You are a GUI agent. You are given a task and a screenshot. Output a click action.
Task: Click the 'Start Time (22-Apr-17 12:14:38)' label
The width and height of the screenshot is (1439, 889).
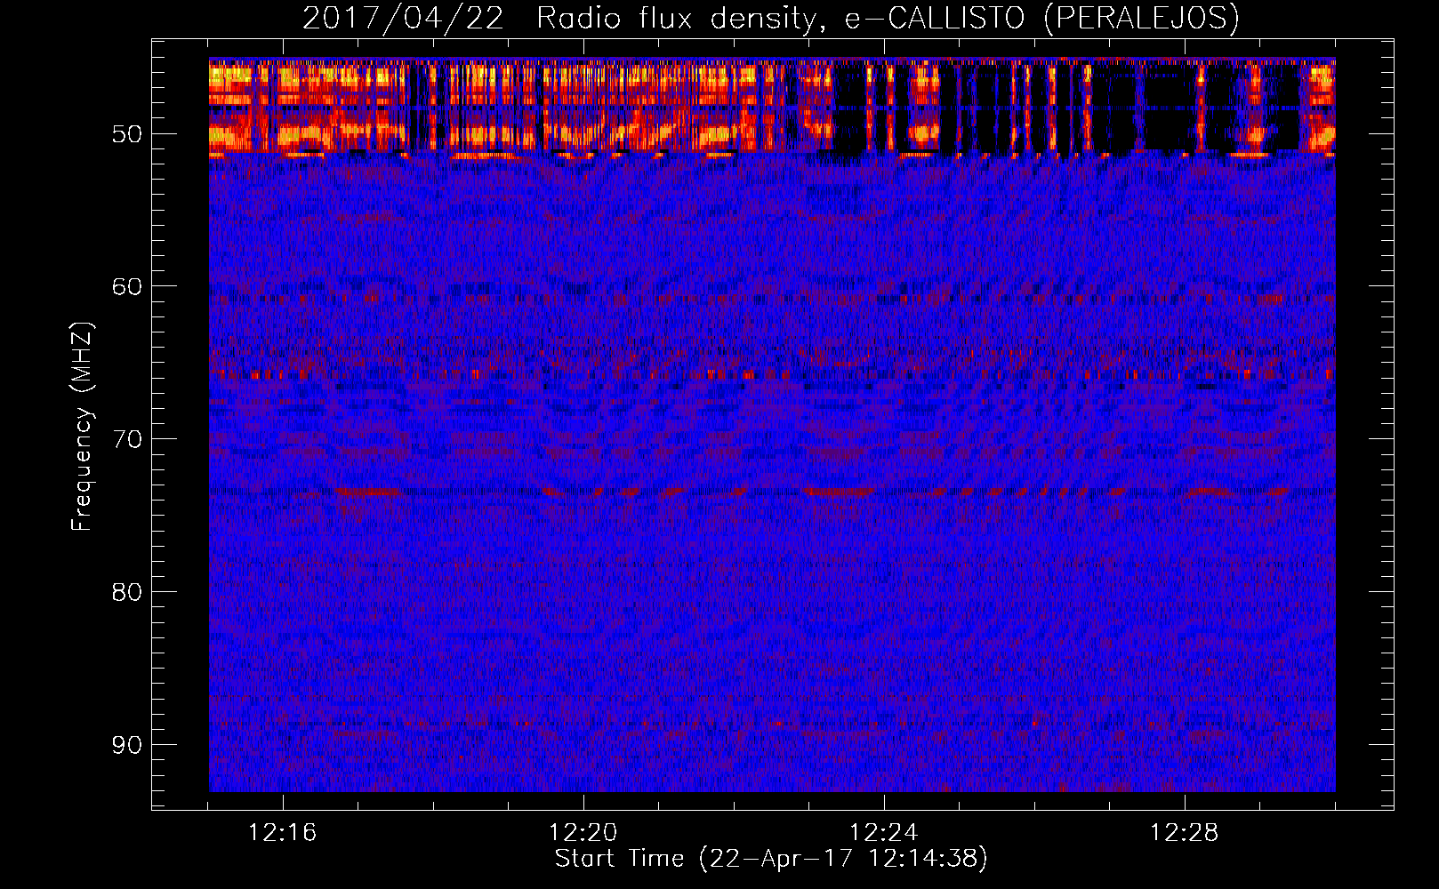[x=771, y=859]
